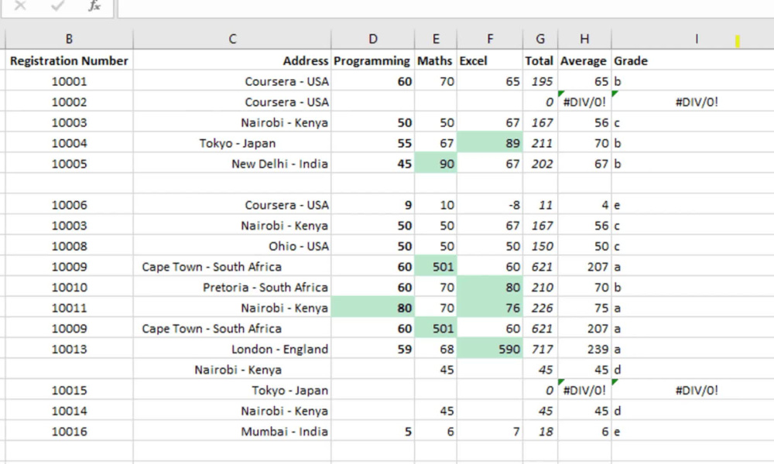Click into the formula bar field
This screenshot has height=464, width=774.
[446, 8]
